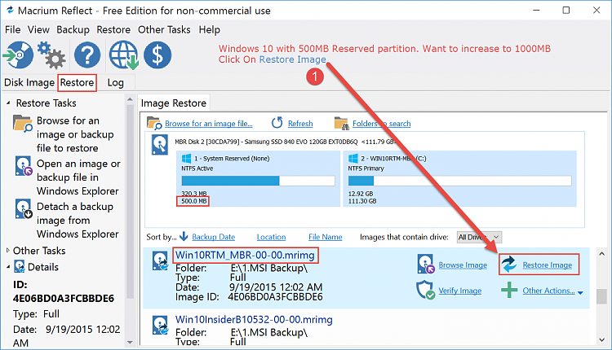Click the globe download updates icon
The width and height of the screenshot is (612, 350).
pos(123,55)
